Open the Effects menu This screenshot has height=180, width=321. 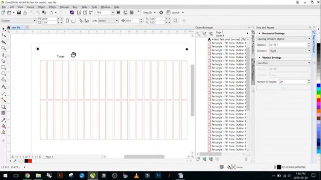point(53,7)
